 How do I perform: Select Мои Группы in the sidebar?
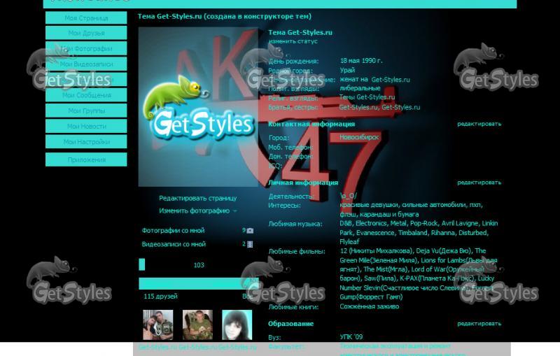(x=86, y=111)
